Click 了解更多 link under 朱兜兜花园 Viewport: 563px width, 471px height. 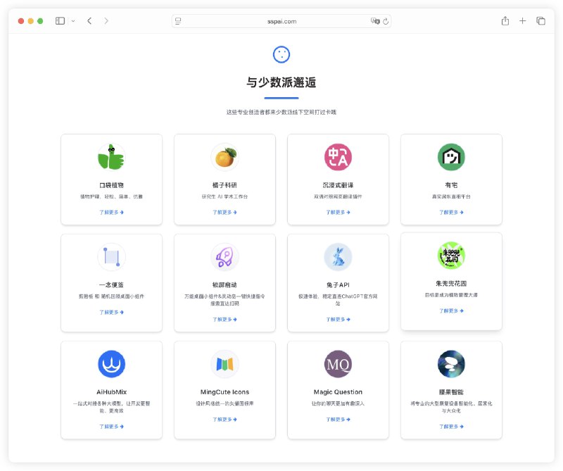[451, 310]
